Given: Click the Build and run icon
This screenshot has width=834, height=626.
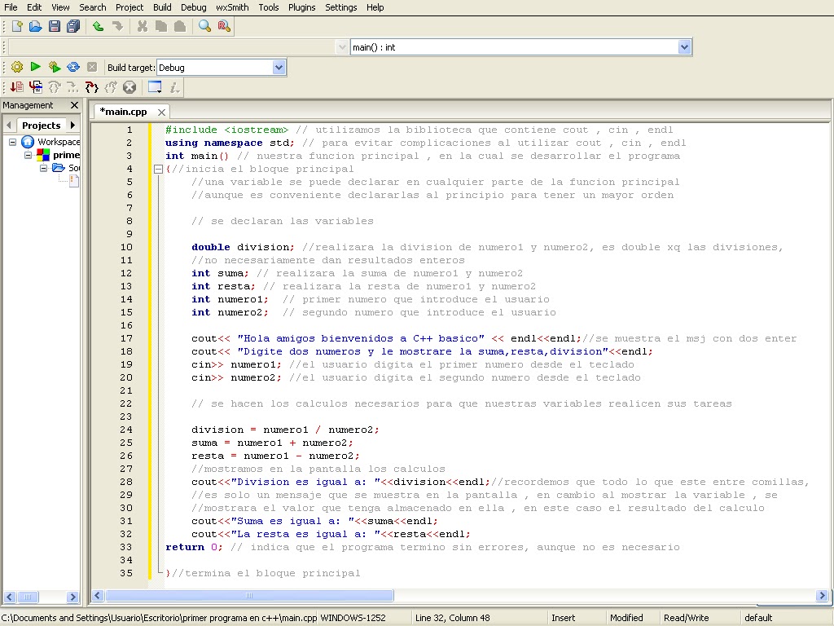Looking at the screenshot, I should tap(55, 67).
